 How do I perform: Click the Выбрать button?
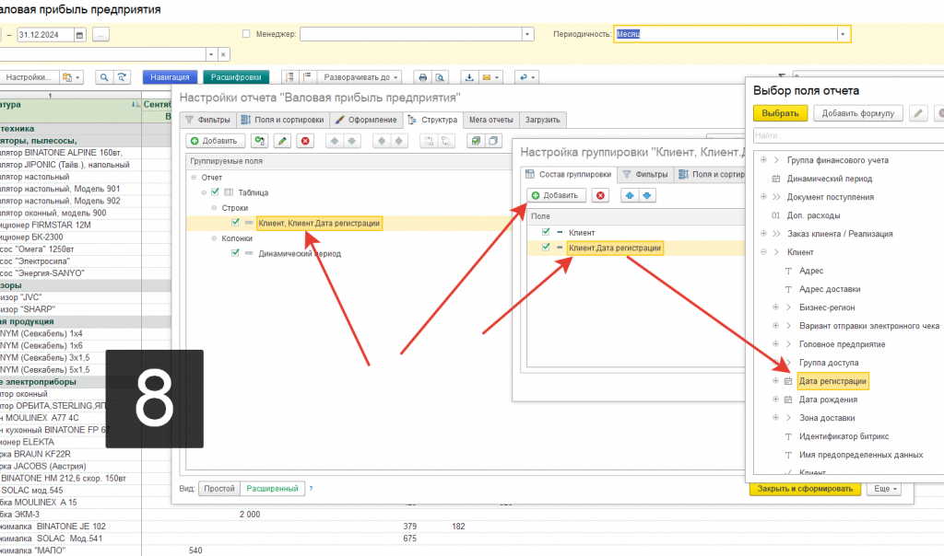(780, 113)
